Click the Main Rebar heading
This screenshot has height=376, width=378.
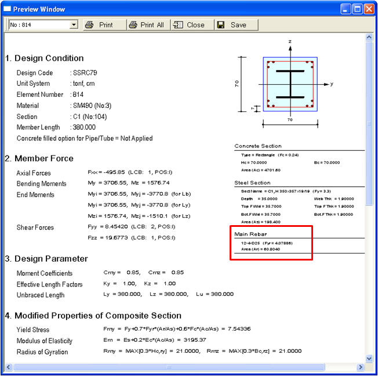coord(250,234)
